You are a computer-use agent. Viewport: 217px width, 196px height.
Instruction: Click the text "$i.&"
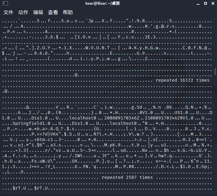tap(185, 167)
